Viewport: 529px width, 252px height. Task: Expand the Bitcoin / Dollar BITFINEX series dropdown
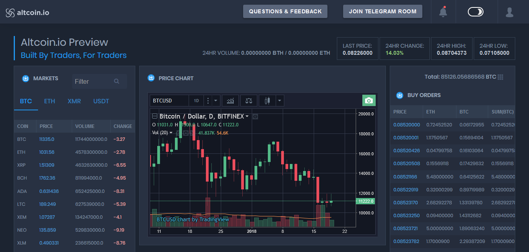[x=247, y=117]
